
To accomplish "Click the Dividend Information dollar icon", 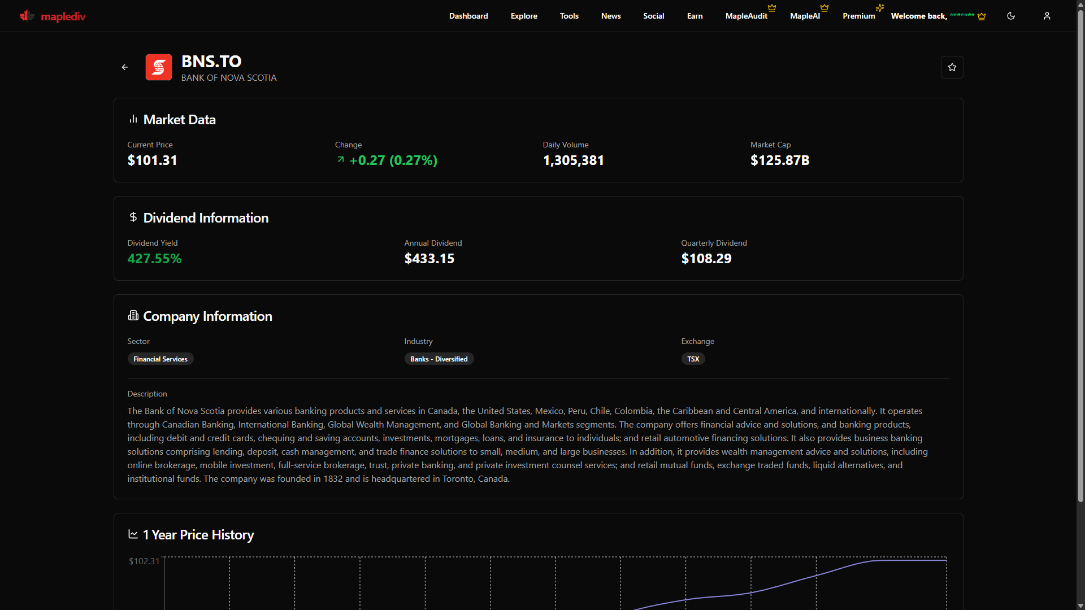I will (x=133, y=217).
